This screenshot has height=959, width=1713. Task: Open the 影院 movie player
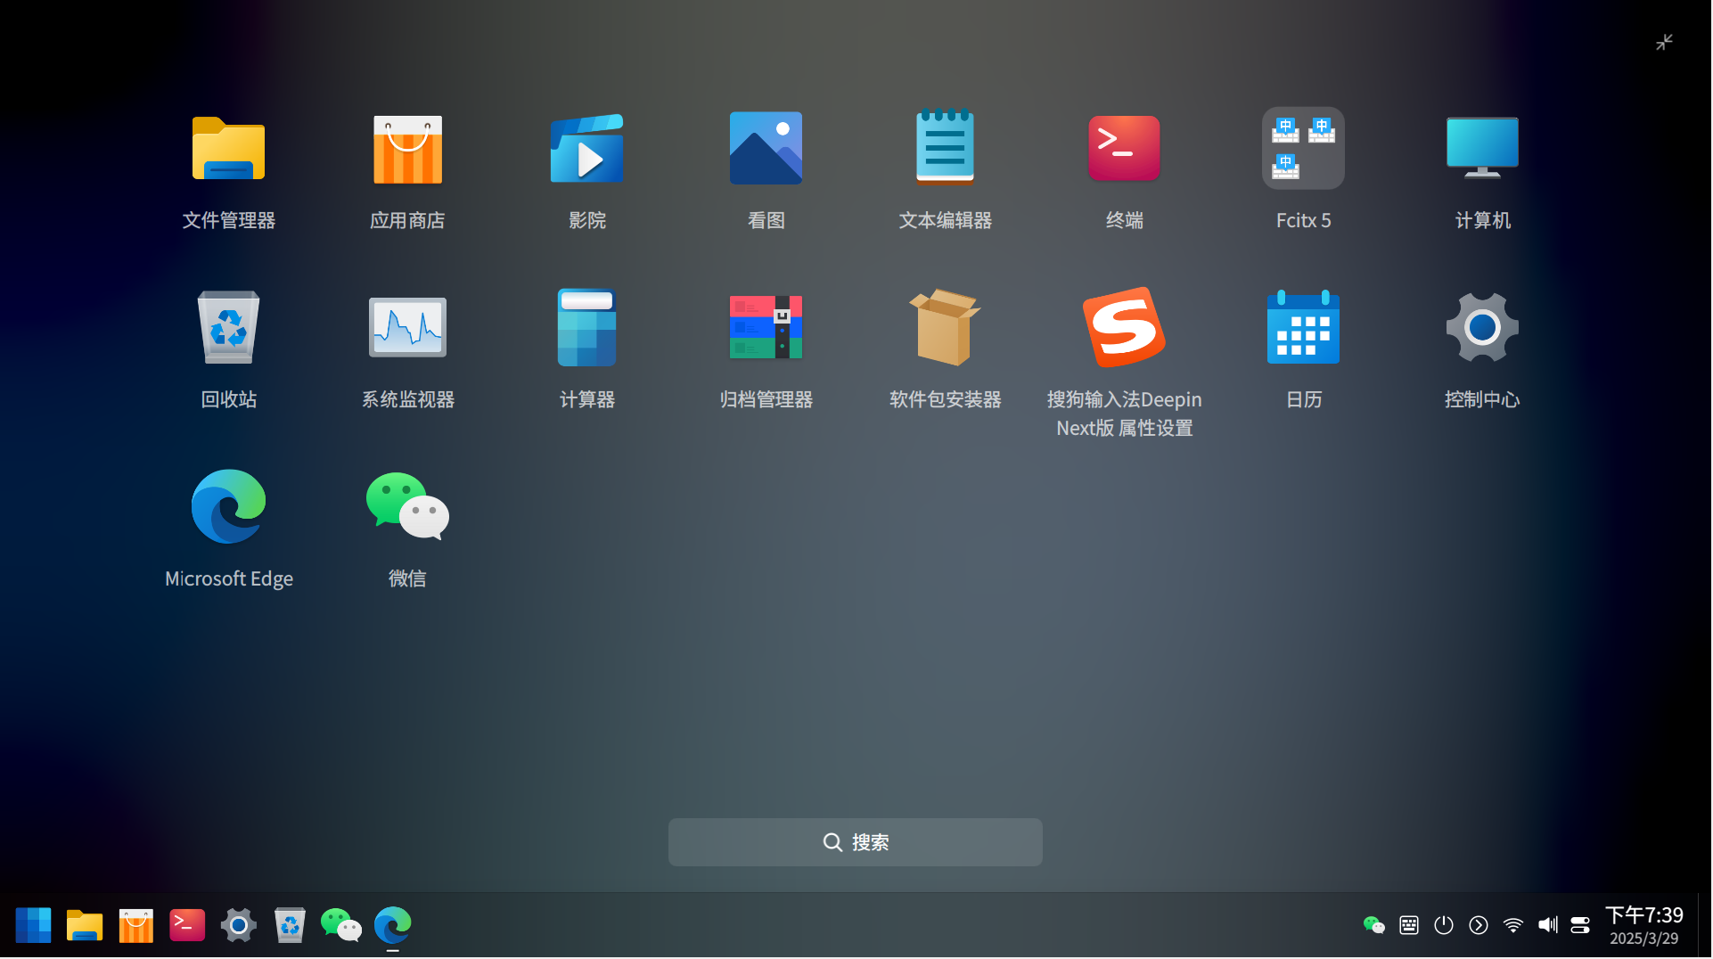pyautogui.click(x=586, y=149)
